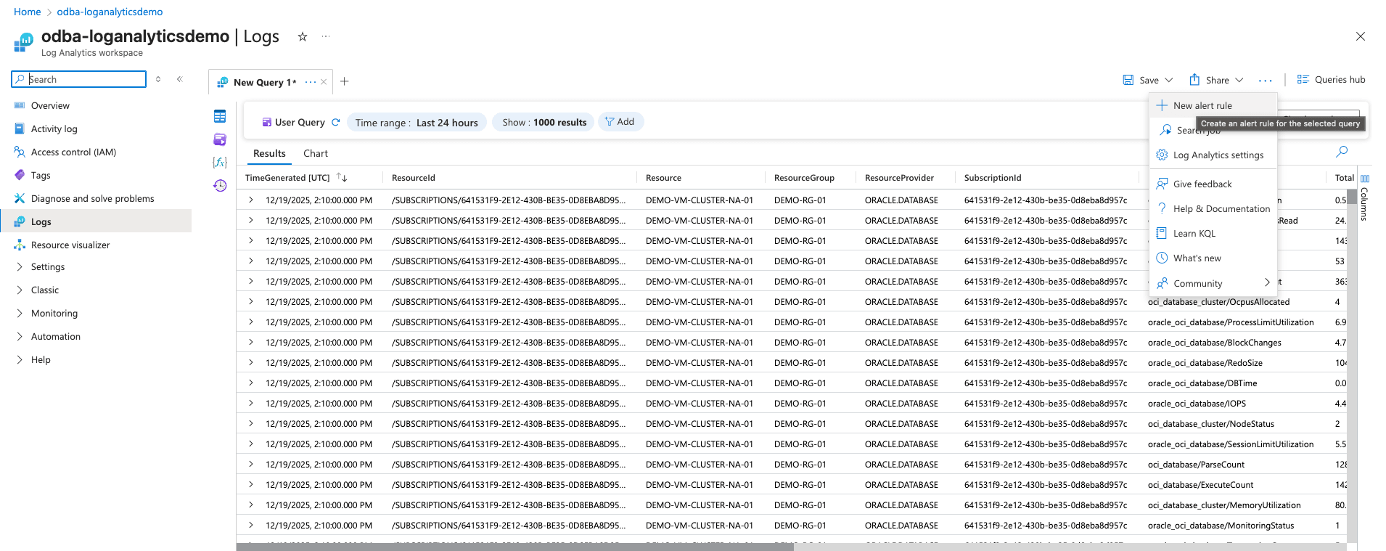Search the results with the magnifier icon

click(1342, 152)
